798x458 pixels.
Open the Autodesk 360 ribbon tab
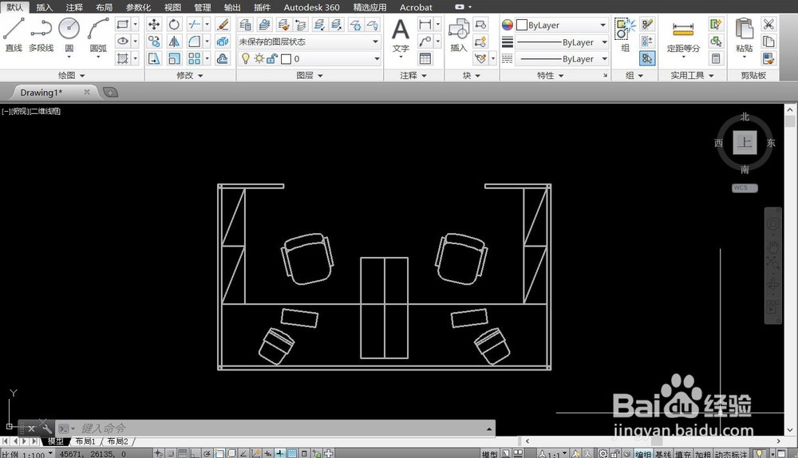pyautogui.click(x=311, y=7)
